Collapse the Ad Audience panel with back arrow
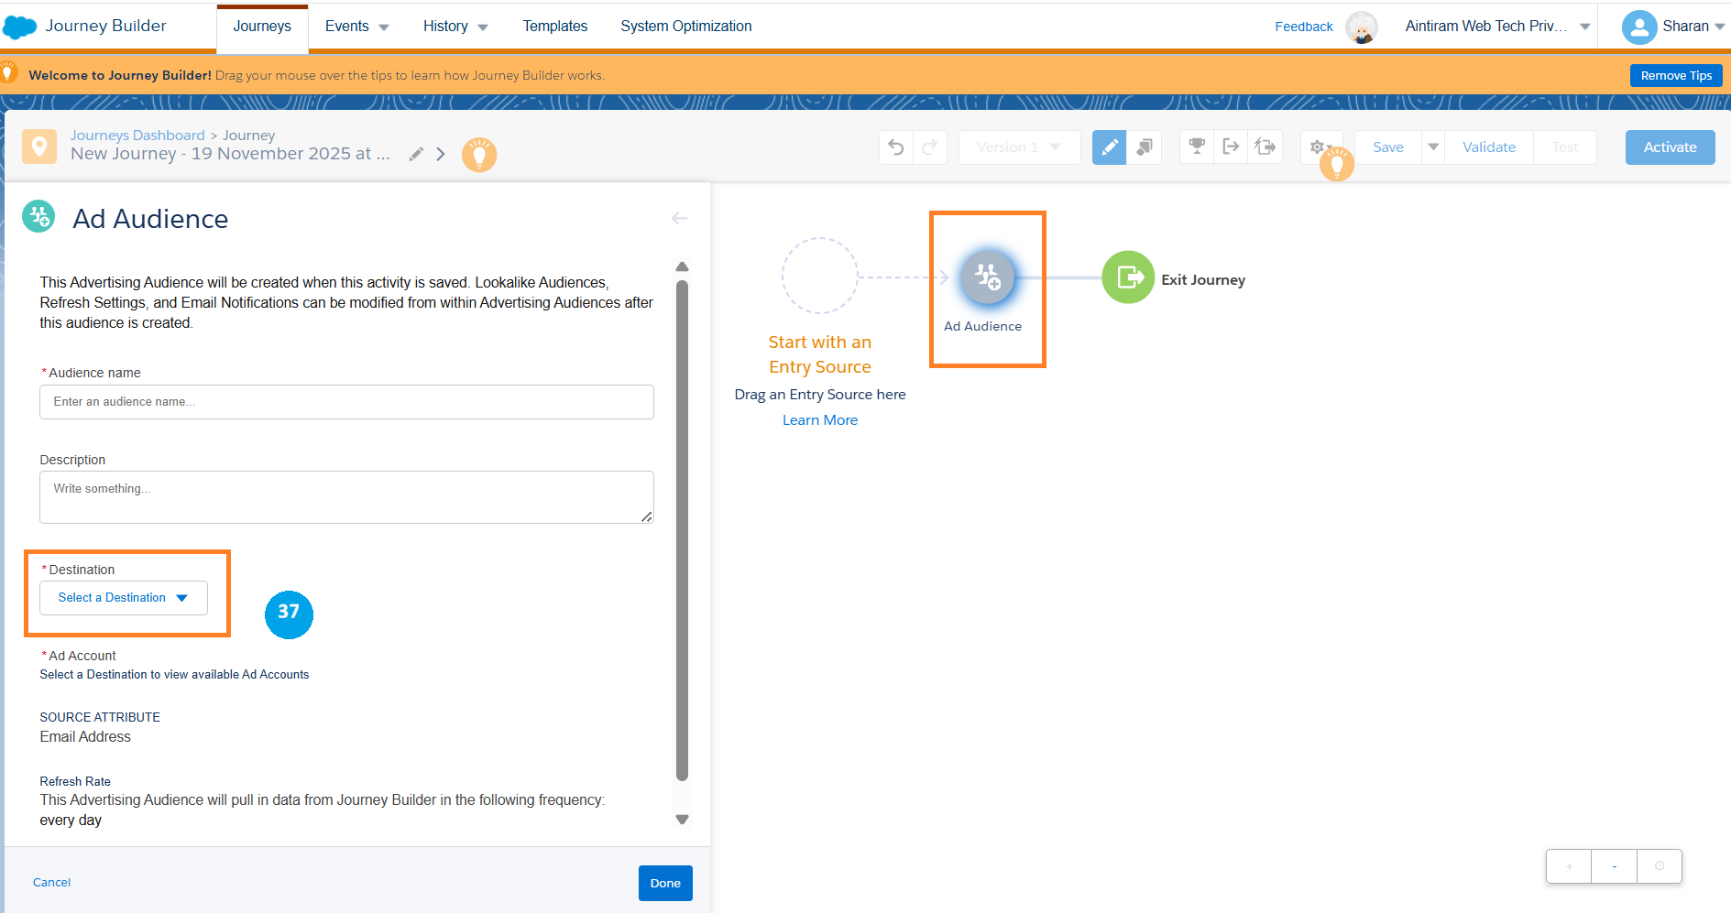Screen dimensions: 1731x913 point(679,218)
